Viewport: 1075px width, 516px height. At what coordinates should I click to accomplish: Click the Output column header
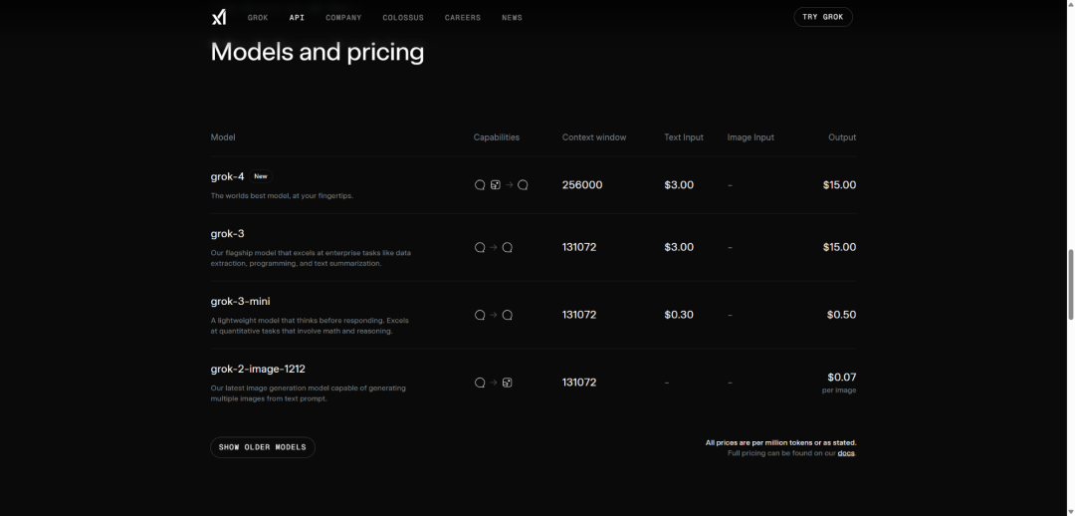pyautogui.click(x=842, y=137)
